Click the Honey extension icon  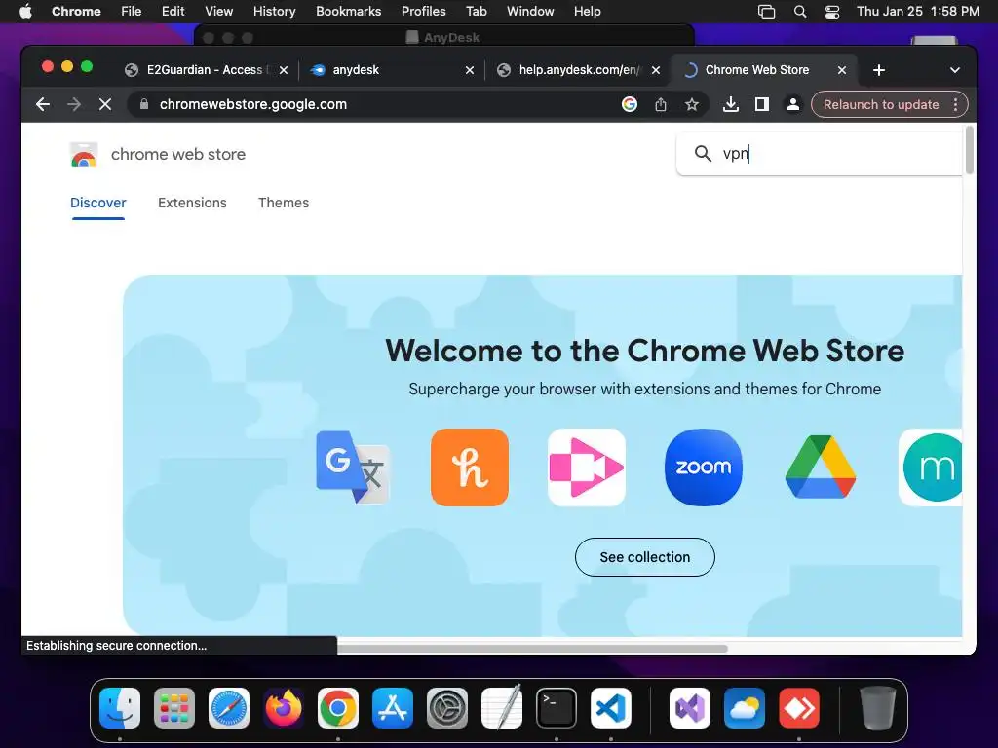470,467
